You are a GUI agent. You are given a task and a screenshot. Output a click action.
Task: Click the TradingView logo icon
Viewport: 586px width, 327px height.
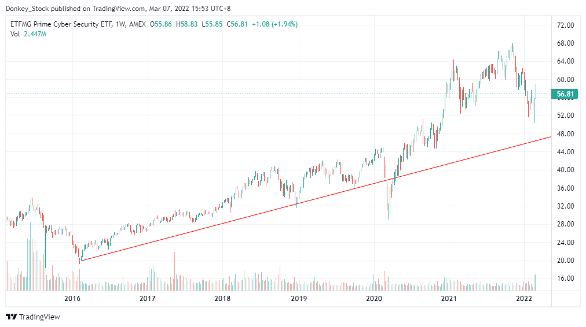click(11, 317)
